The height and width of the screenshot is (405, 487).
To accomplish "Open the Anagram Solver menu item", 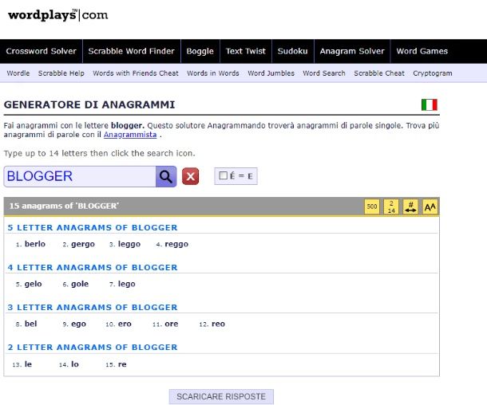I will (352, 51).
